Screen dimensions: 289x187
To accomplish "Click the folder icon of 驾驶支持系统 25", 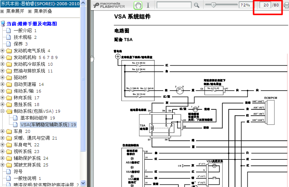I will click(9, 165).
